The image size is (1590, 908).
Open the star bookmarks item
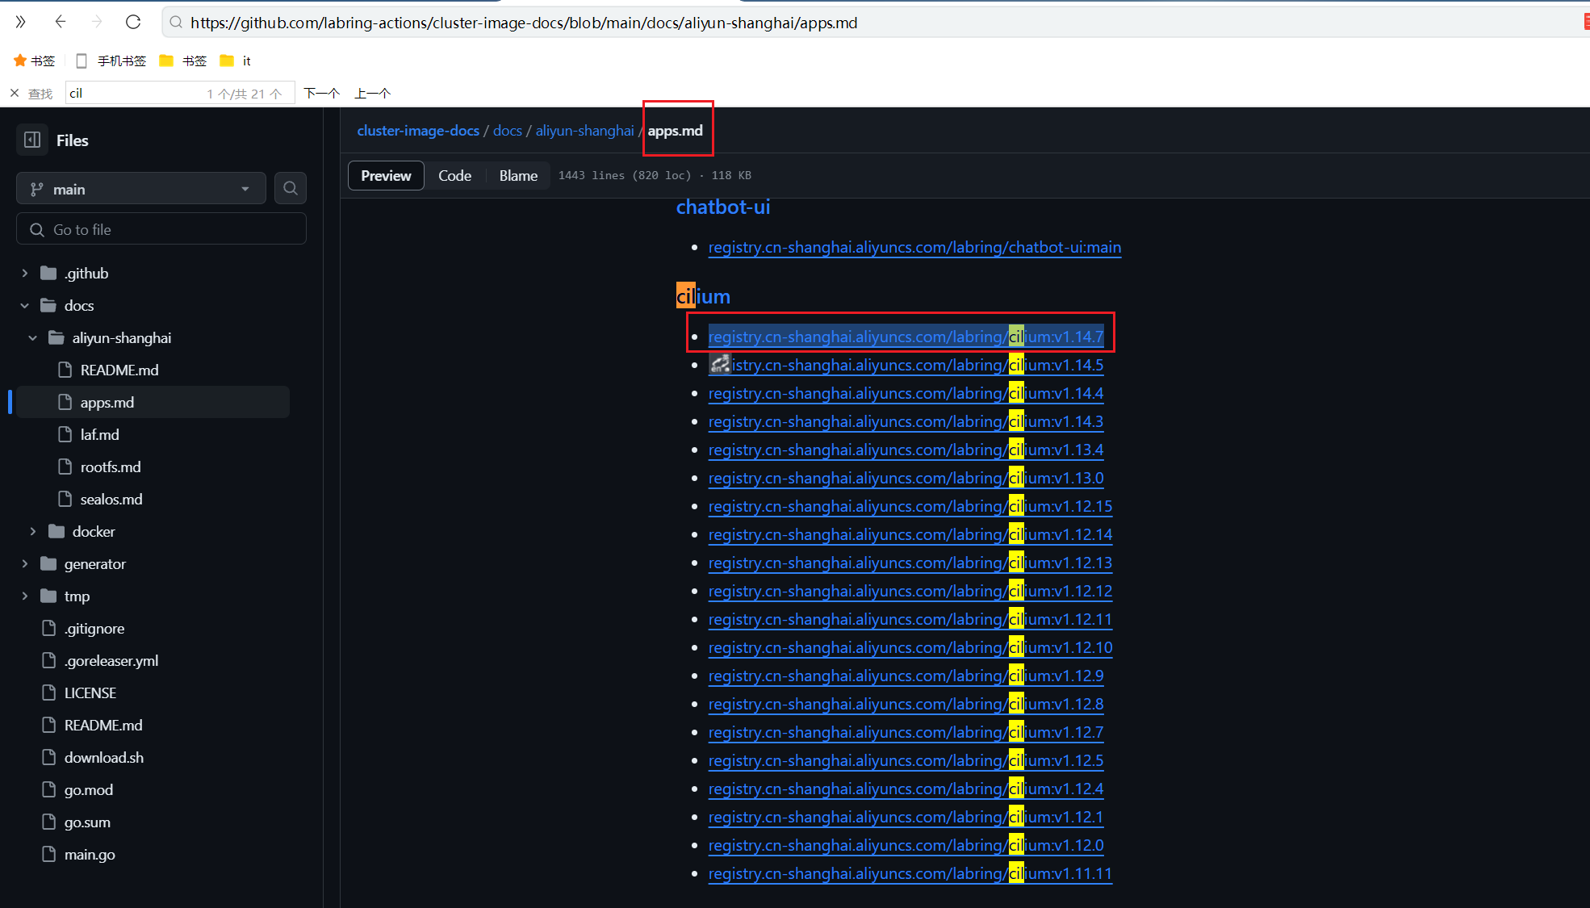[34, 61]
